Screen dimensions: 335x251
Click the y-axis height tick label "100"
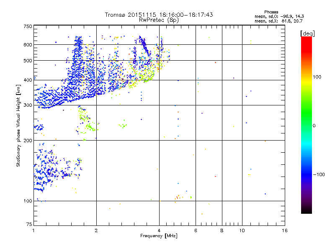click(28, 201)
